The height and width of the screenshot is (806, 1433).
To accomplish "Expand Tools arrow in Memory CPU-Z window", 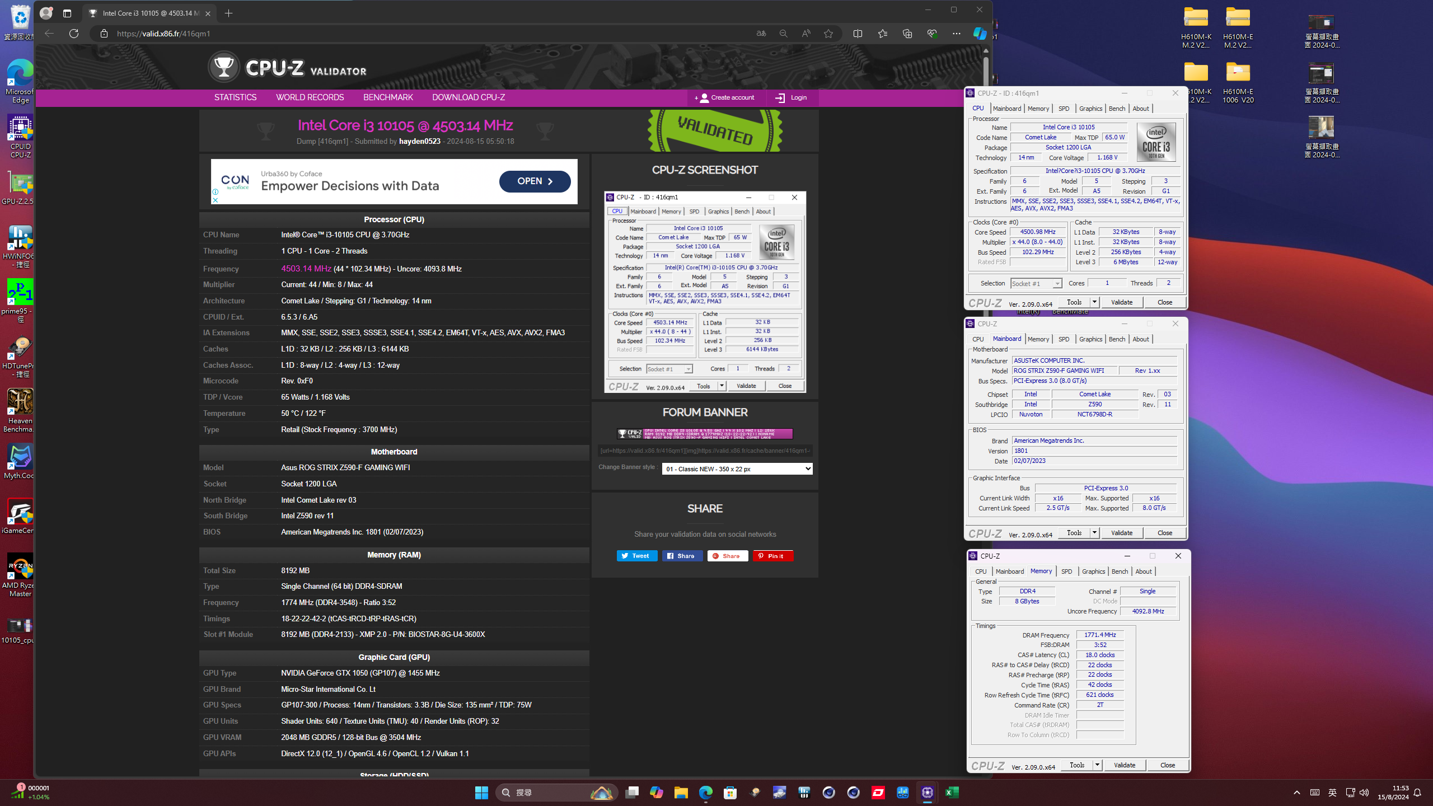I will tap(1097, 765).
